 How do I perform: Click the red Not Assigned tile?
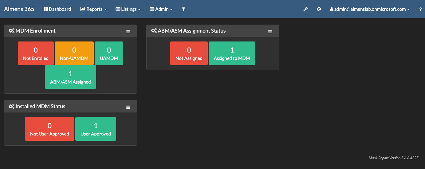pos(189,53)
